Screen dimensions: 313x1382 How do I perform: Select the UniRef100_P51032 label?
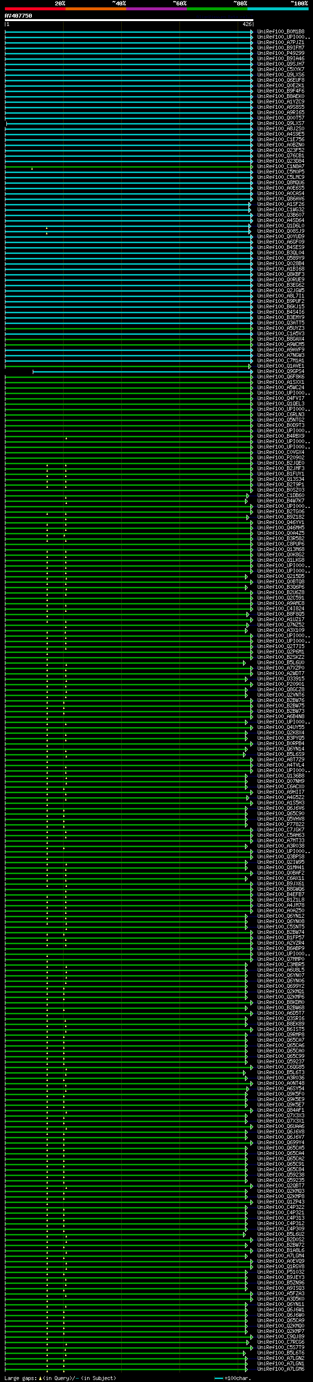[281, 1273]
